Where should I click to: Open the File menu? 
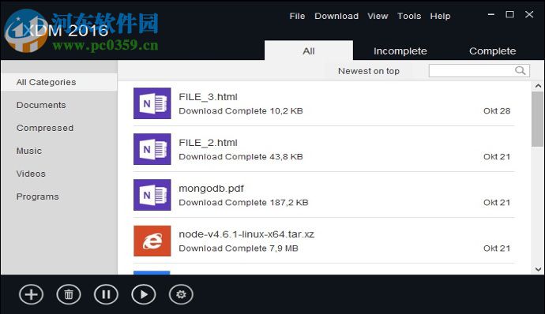(297, 16)
